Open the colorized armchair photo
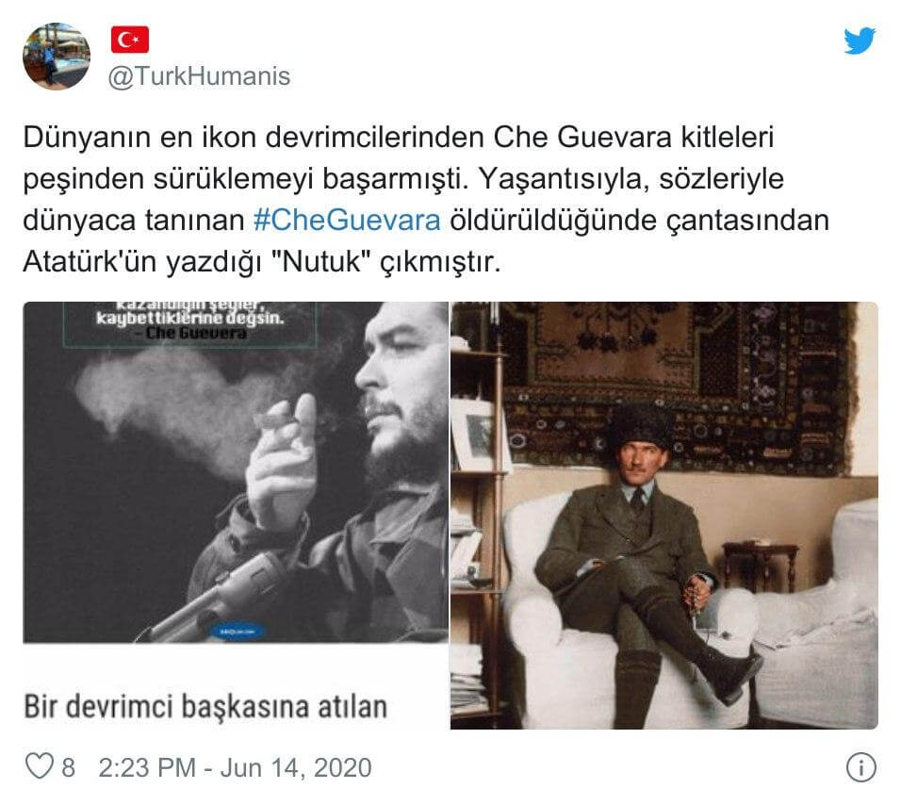 663,516
